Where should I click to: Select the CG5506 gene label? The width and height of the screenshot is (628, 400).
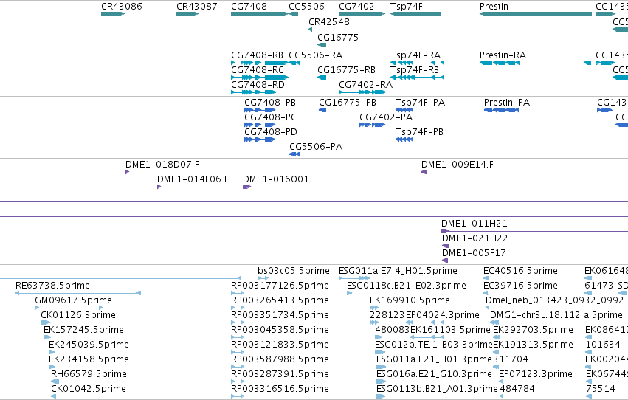(x=306, y=7)
